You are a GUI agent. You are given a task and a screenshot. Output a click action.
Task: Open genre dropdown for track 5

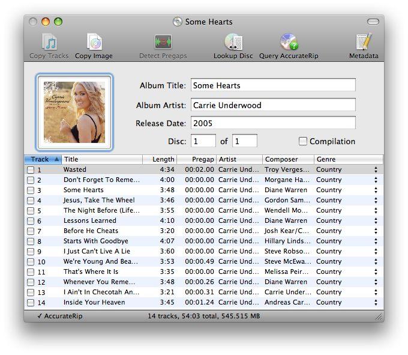[x=376, y=210]
